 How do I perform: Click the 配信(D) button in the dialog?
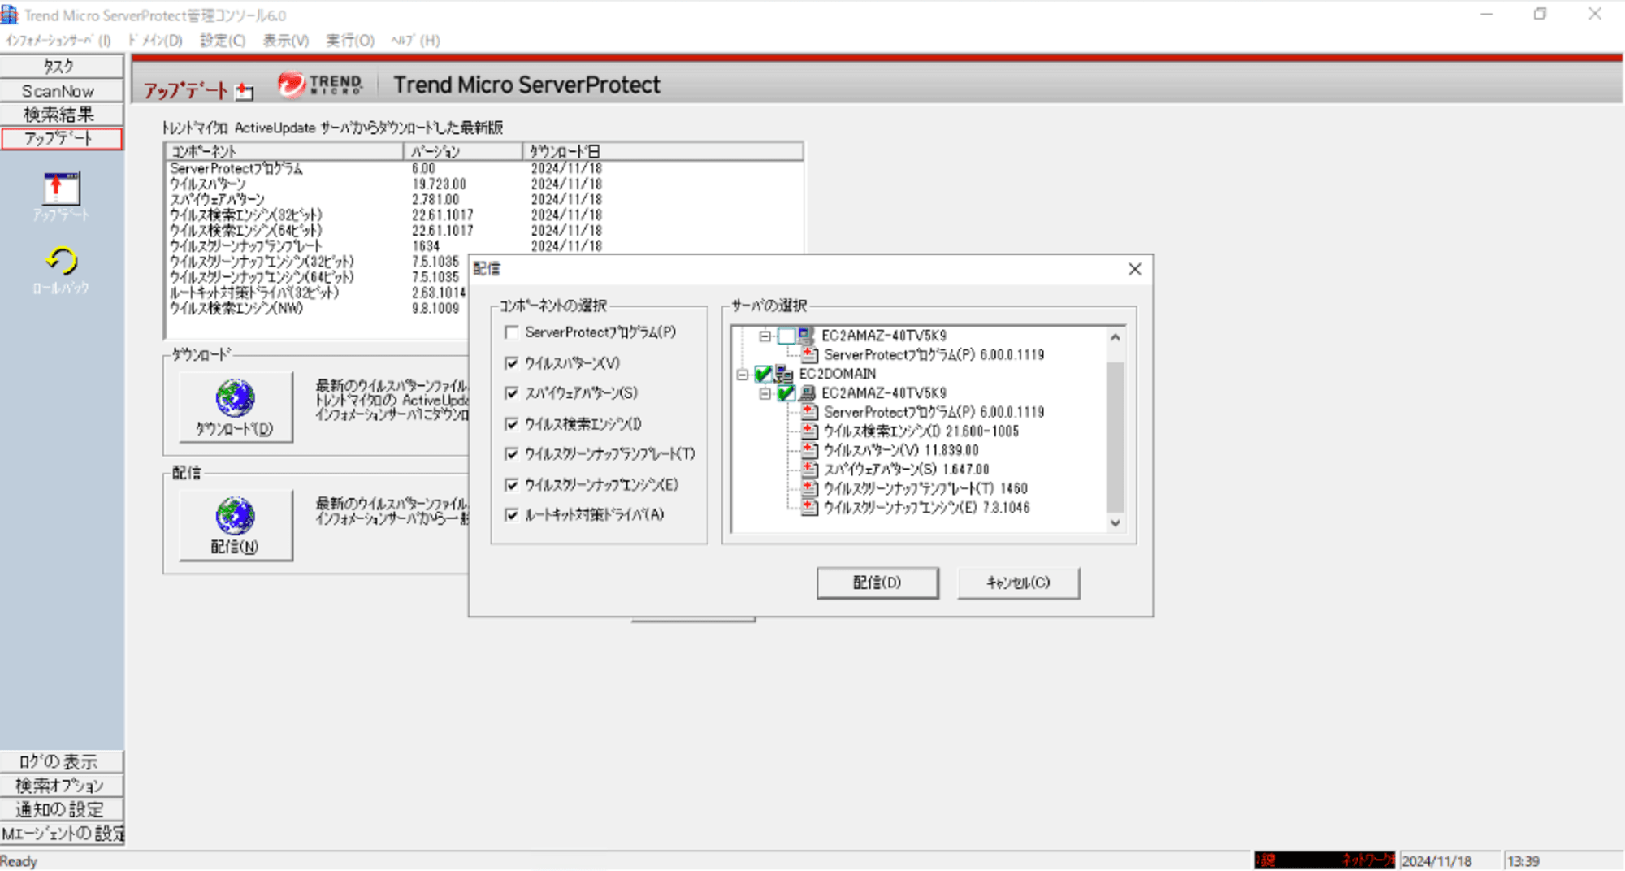pyautogui.click(x=877, y=583)
